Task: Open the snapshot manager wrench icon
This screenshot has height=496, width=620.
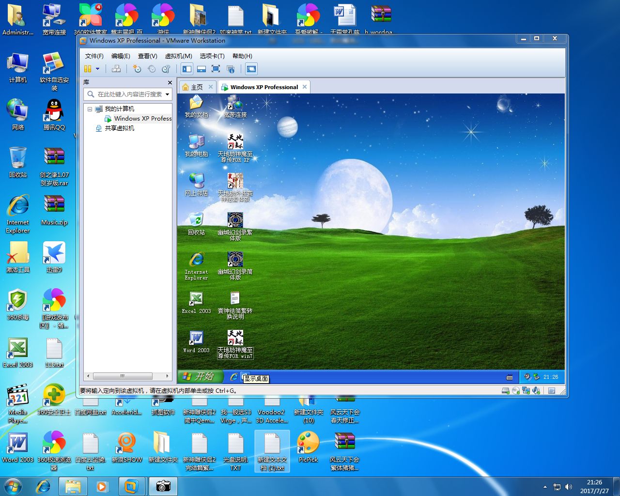Action: [x=166, y=69]
